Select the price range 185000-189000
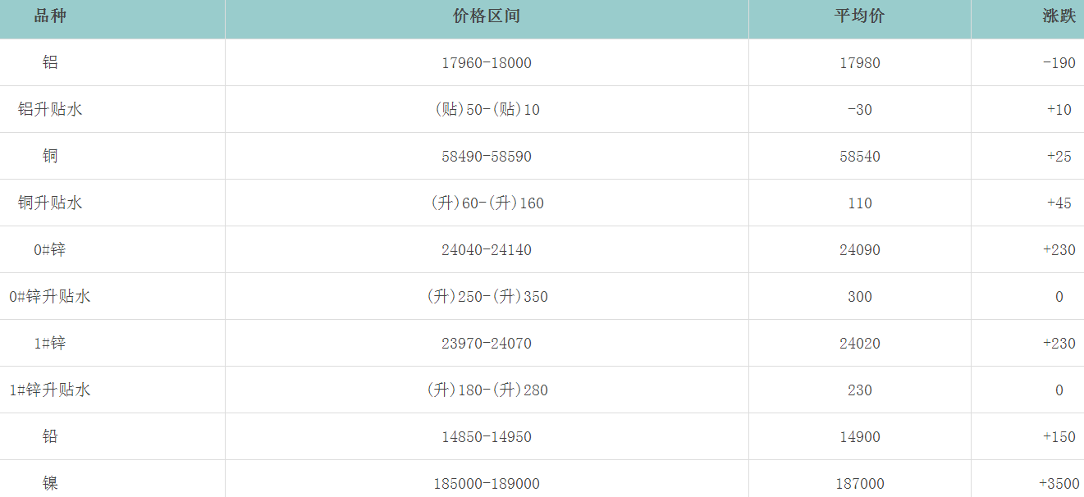 pos(487,484)
